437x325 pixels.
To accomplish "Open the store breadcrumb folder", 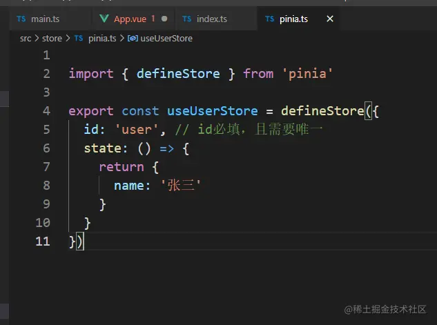I will [x=52, y=39].
